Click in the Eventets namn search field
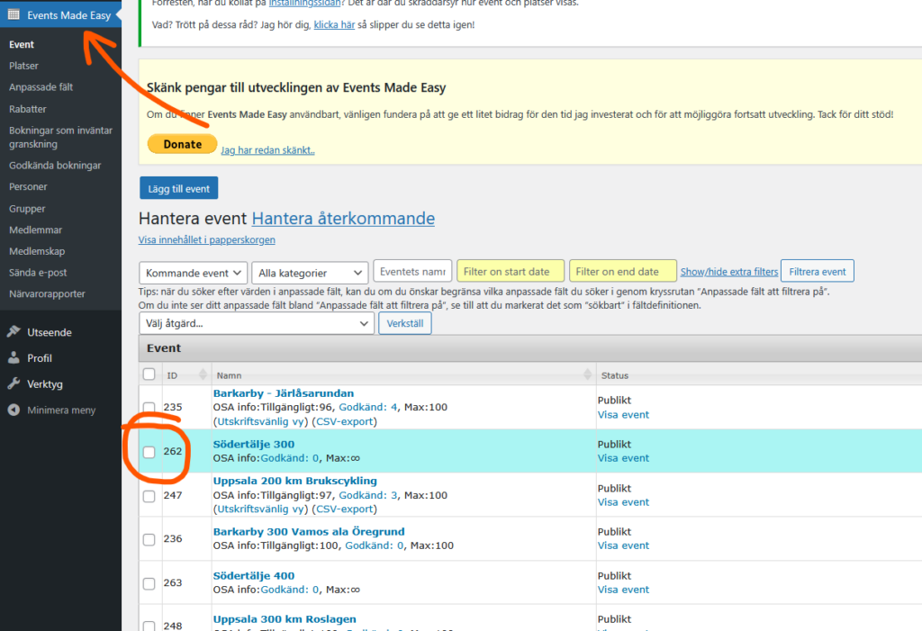Image resolution: width=922 pixels, height=631 pixels. pos(412,272)
